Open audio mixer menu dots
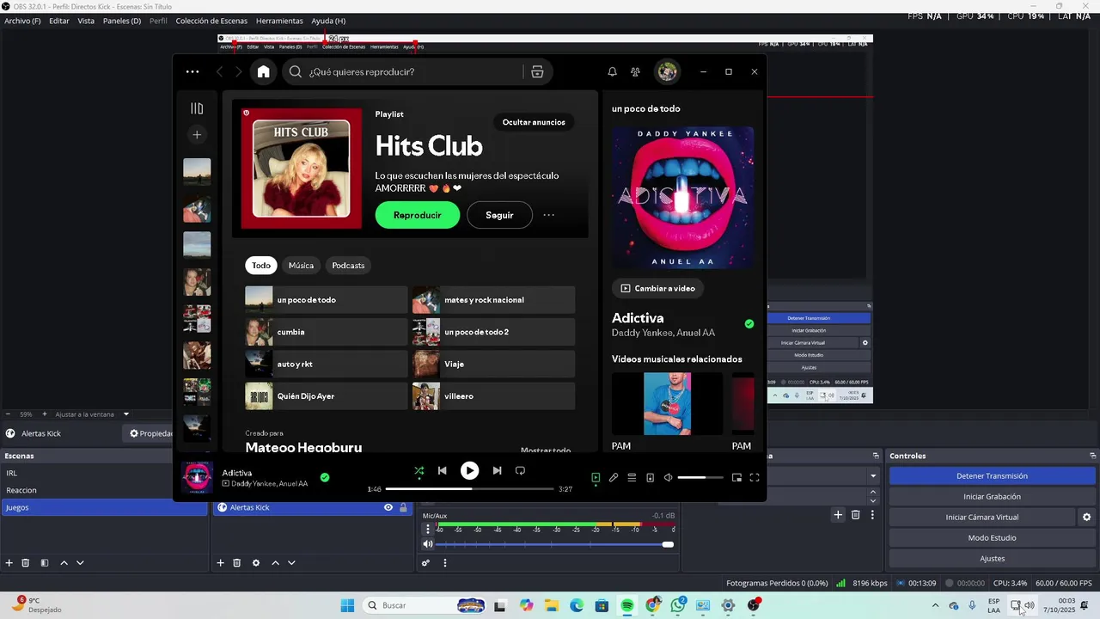Image resolution: width=1100 pixels, height=619 pixels. [x=445, y=563]
